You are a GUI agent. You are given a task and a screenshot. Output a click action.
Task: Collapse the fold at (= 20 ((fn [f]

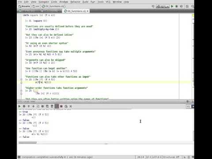point(21,79)
